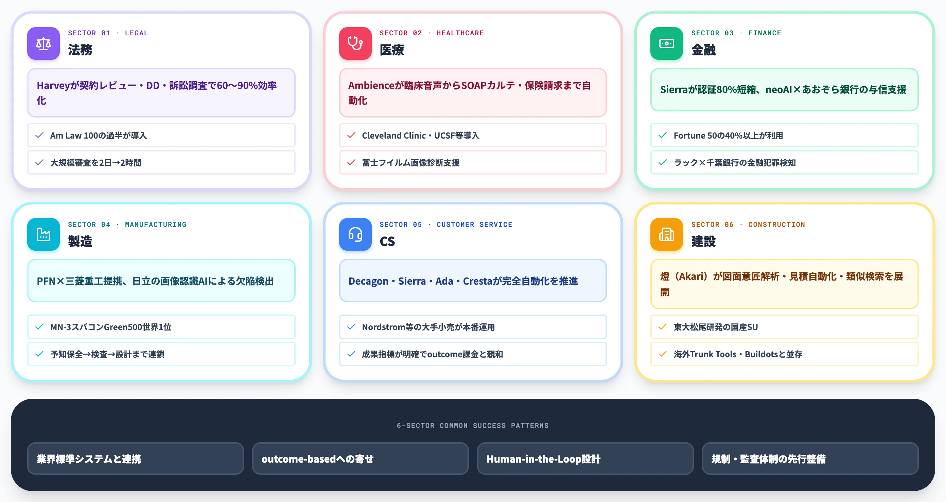Click checkmark beside 東大松尾研発の国産SU
Image resolution: width=946 pixels, height=502 pixels.
tap(663, 327)
